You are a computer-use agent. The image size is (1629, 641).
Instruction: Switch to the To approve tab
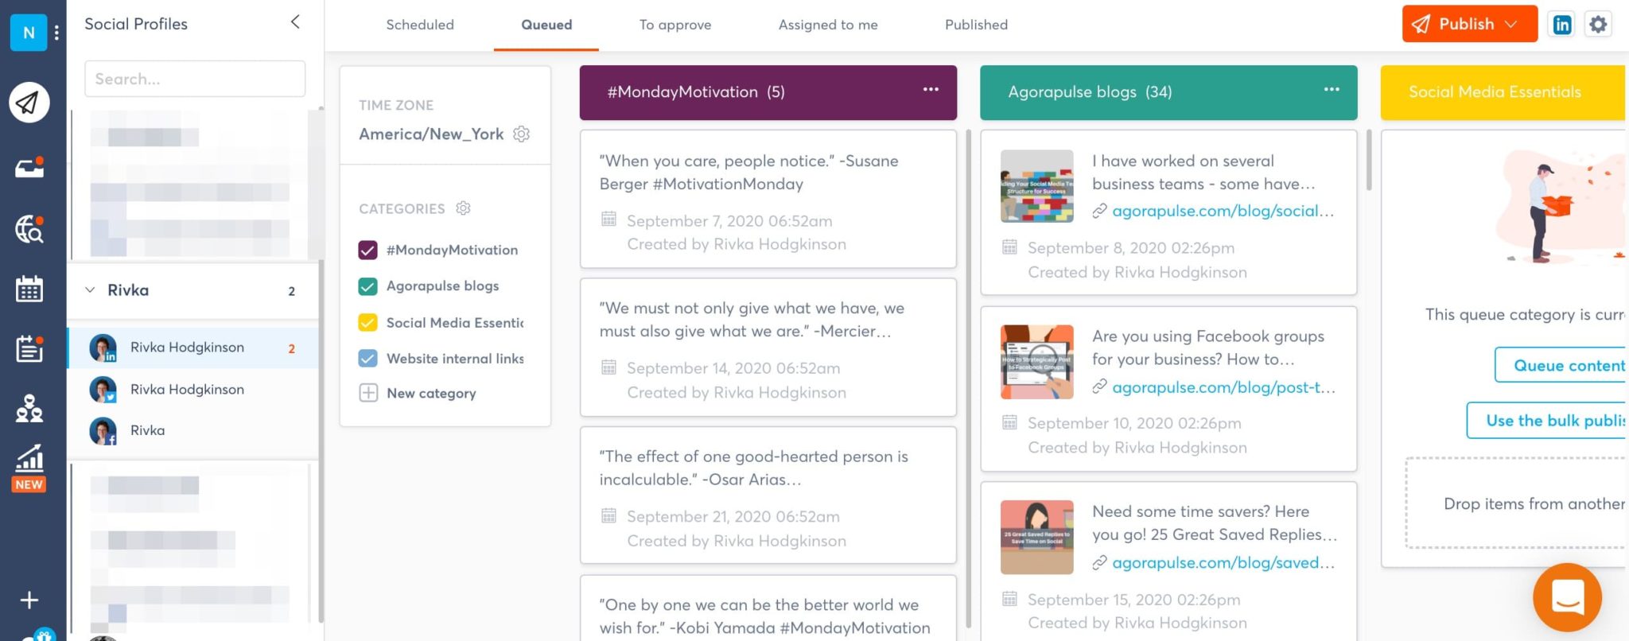click(x=675, y=25)
